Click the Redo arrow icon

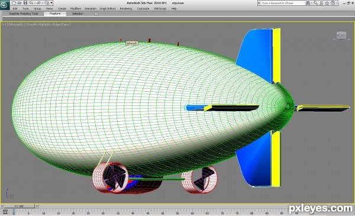coord(38,3)
